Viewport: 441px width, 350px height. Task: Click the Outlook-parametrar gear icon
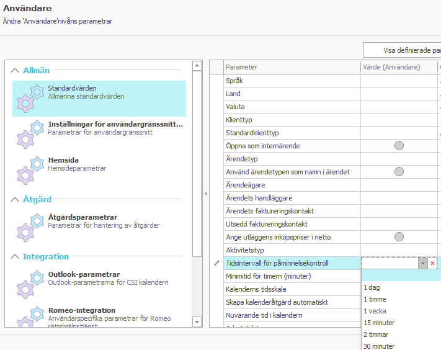point(29,284)
